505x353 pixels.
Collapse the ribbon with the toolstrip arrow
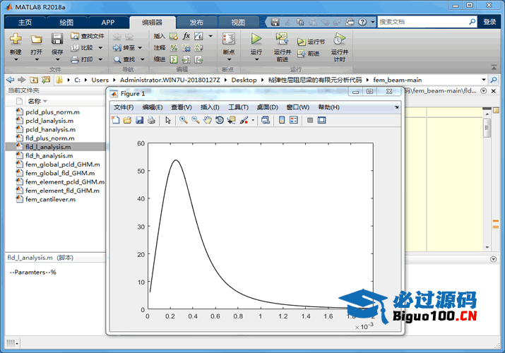[x=494, y=67]
